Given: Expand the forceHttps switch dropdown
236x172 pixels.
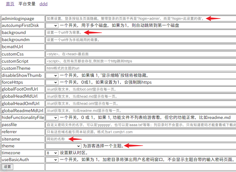Looking at the screenshot, I should pos(52,82).
